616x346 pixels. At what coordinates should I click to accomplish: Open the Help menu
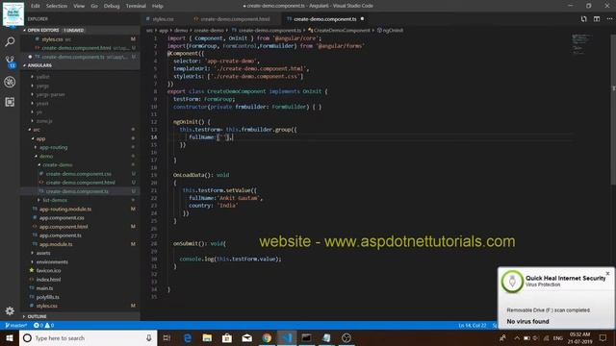(158, 6)
